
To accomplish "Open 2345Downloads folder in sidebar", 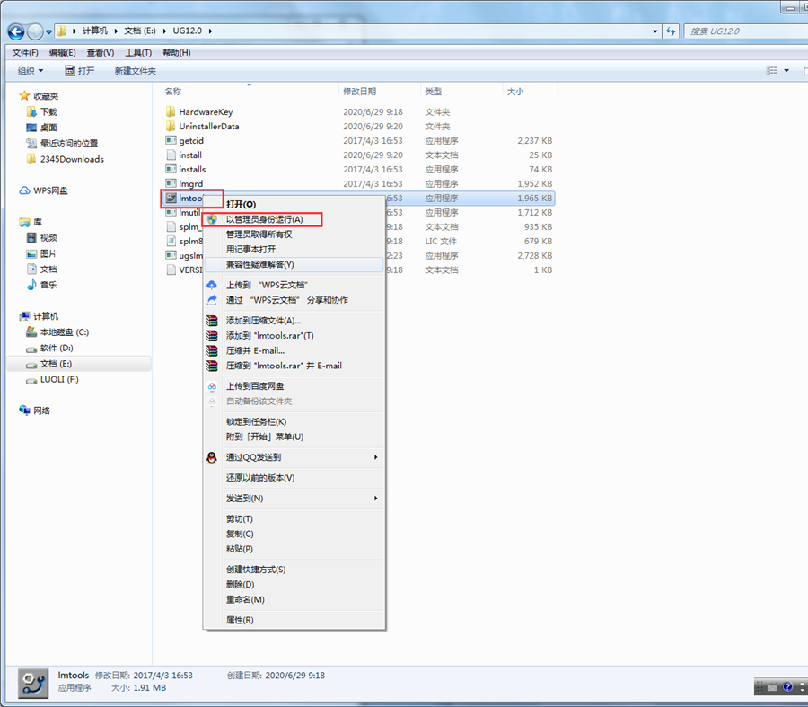I will pyautogui.click(x=65, y=159).
